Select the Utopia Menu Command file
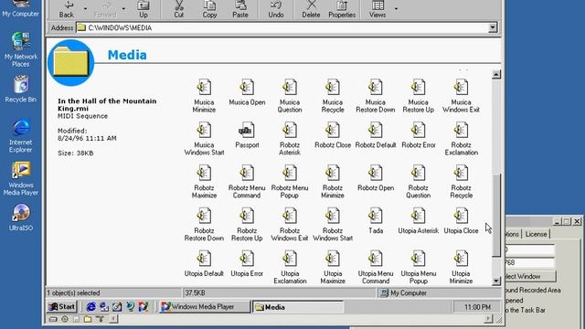The width and height of the screenshot is (585, 329). tap(376, 268)
